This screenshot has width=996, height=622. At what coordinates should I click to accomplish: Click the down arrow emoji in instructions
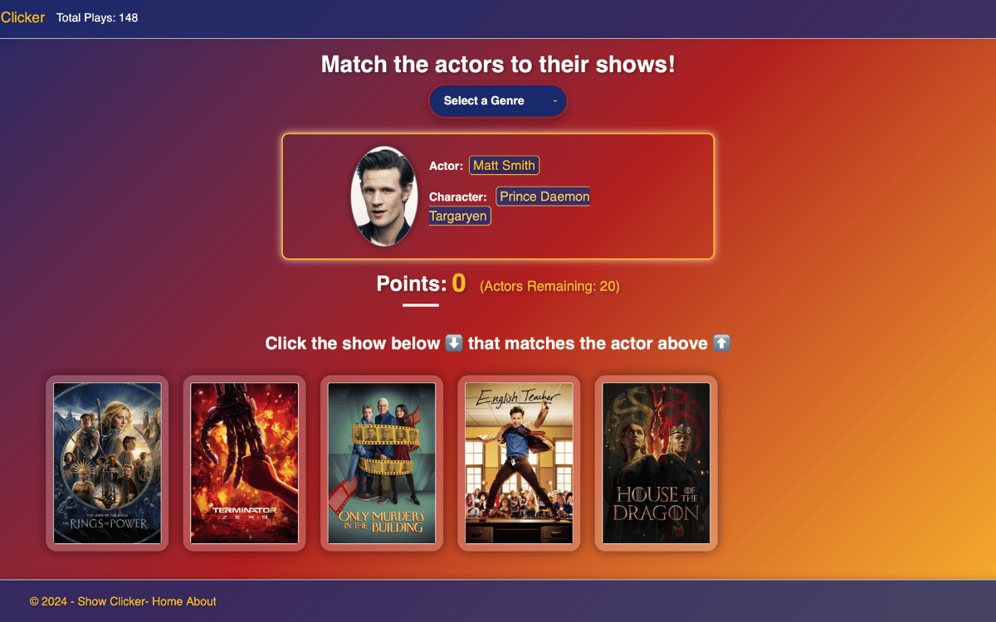[454, 343]
